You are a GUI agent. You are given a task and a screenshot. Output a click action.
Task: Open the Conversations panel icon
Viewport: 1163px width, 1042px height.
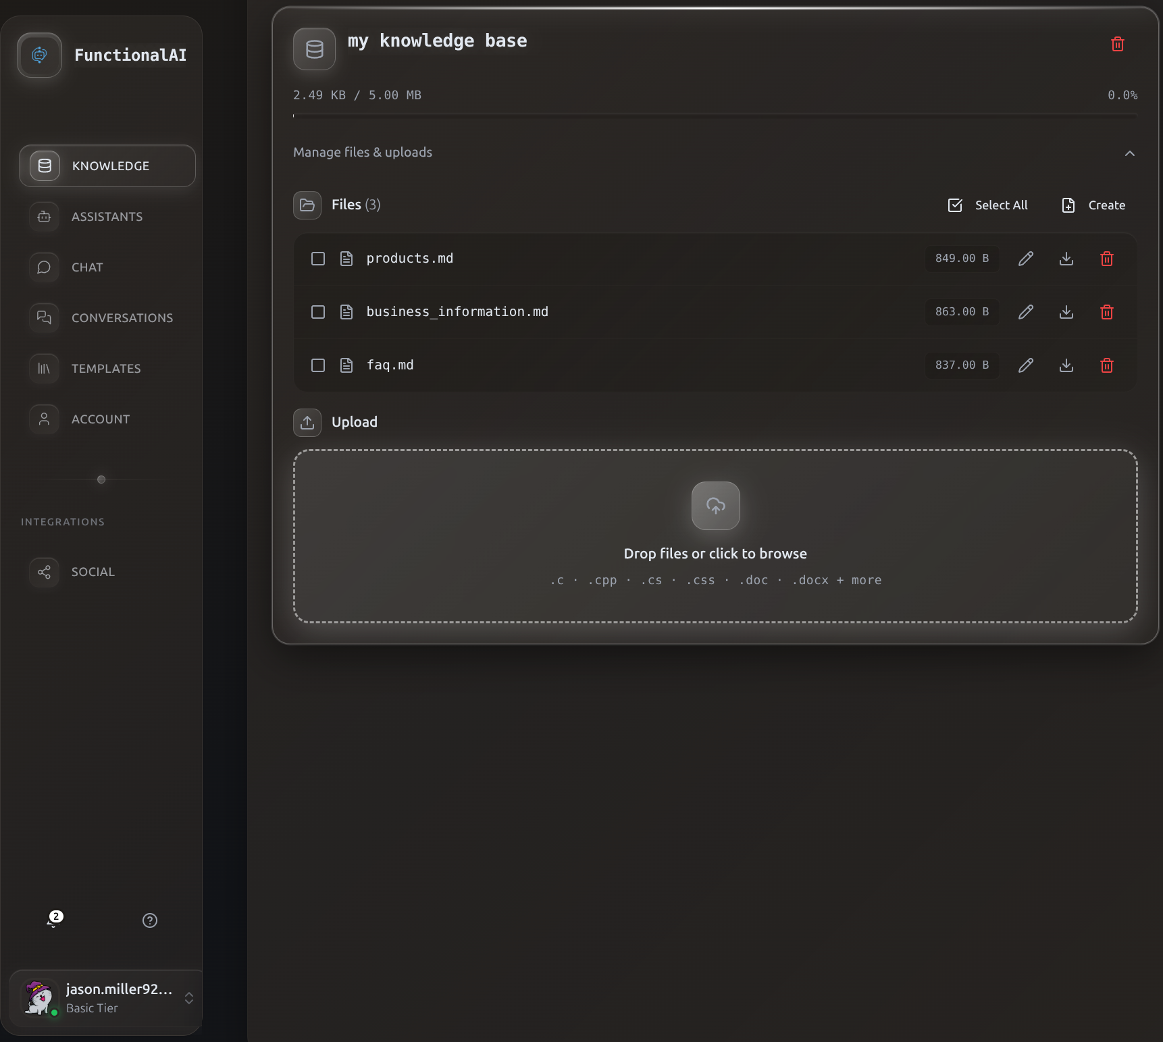tap(43, 317)
